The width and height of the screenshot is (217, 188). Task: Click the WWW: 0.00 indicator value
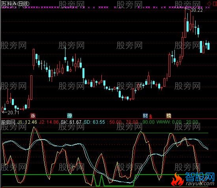[169, 122]
